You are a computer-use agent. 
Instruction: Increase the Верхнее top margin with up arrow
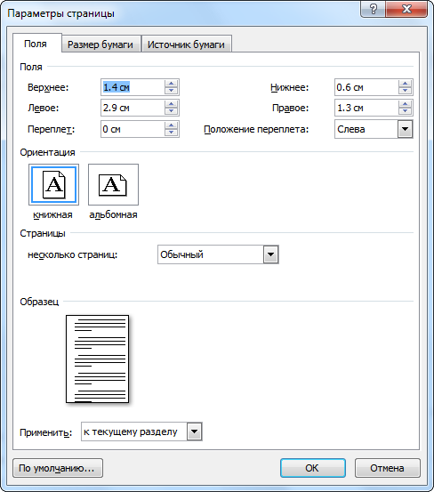[x=172, y=84]
